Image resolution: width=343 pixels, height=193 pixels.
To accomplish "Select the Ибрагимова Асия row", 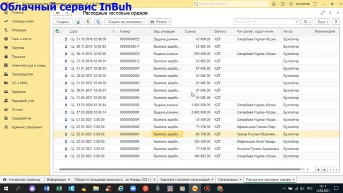I will 196,142.
